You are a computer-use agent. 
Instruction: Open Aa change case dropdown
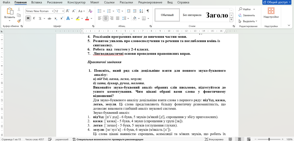coord(82,11)
